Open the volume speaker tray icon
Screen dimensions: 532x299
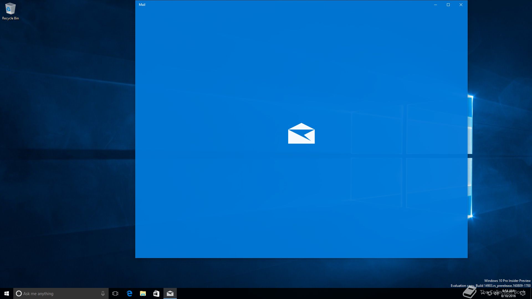point(496,293)
